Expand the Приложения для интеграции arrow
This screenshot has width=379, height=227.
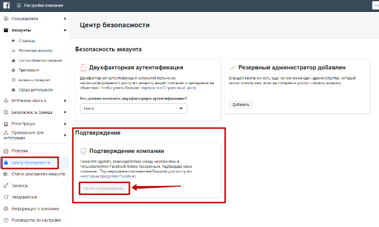[x=65, y=135]
